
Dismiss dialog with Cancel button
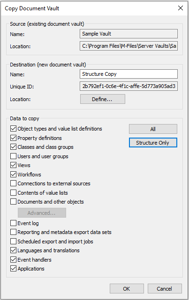click(x=165, y=288)
